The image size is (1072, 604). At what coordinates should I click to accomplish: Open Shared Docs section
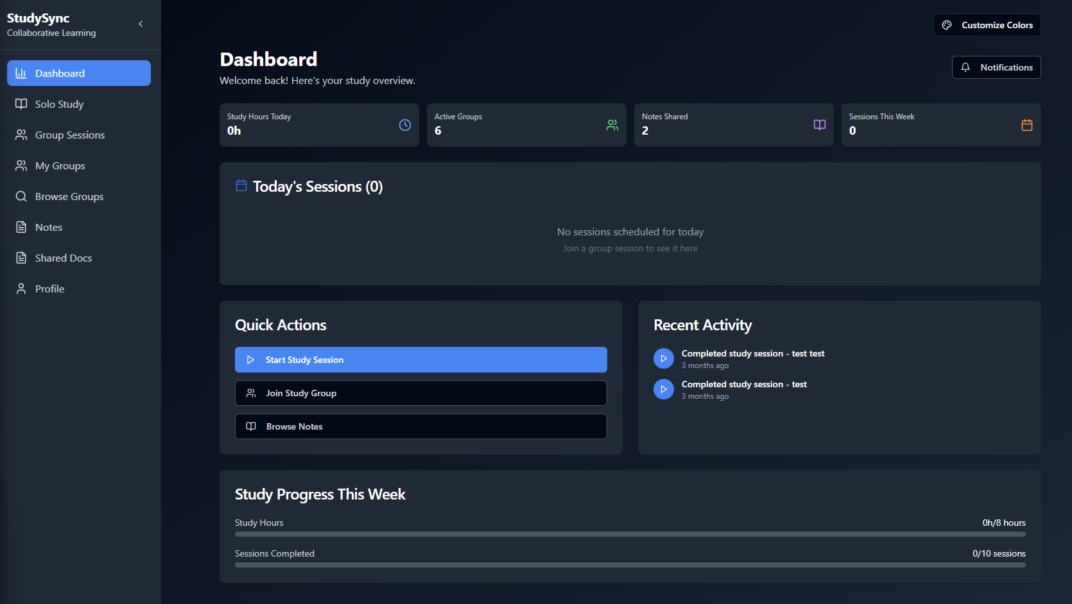[63, 258]
